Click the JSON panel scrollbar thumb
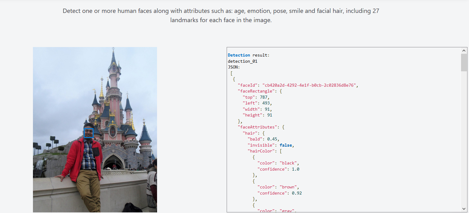 [x=464, y=62]
